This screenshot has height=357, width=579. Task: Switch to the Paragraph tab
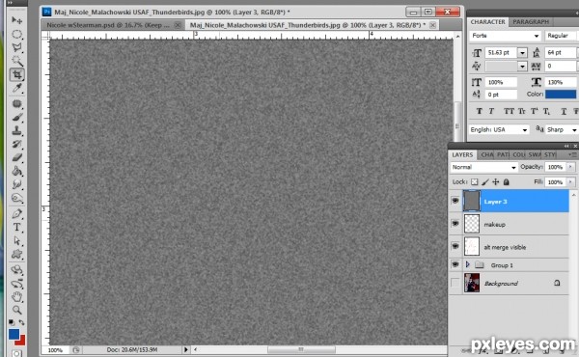531,22
